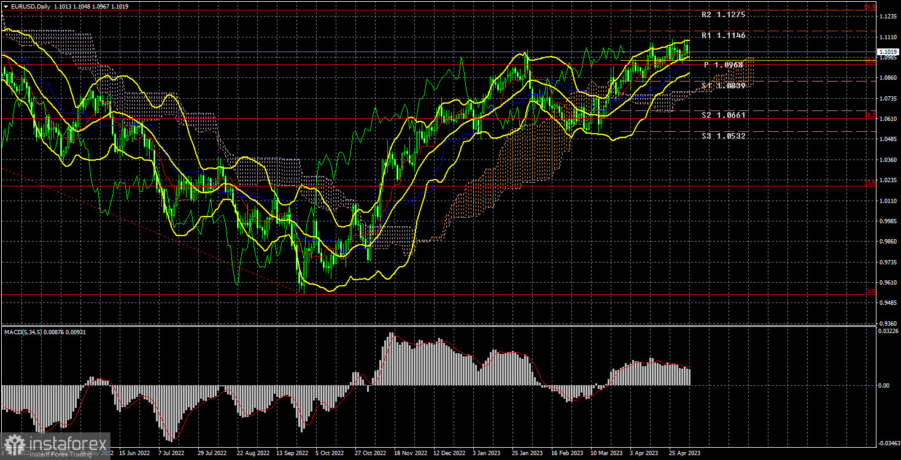
Task: Click the 0.03226 MACD scale label
Action: pos(888,331)
